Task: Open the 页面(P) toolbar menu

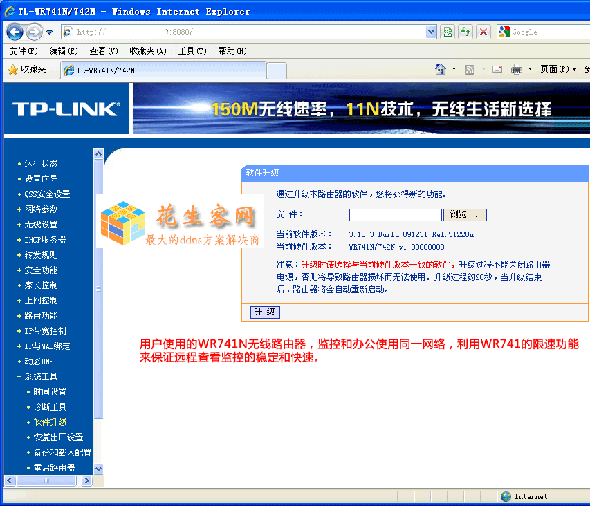Action: [x=558, y=69]
